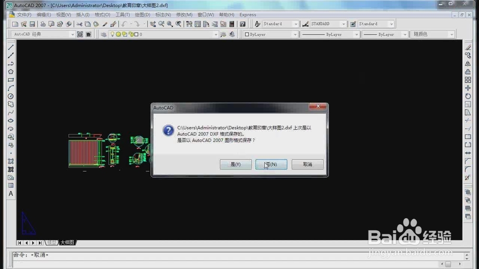Click 否(N) in the AutoCAD dialog
The height and width of the screenshot is (269, 479).
pos(271,164)
